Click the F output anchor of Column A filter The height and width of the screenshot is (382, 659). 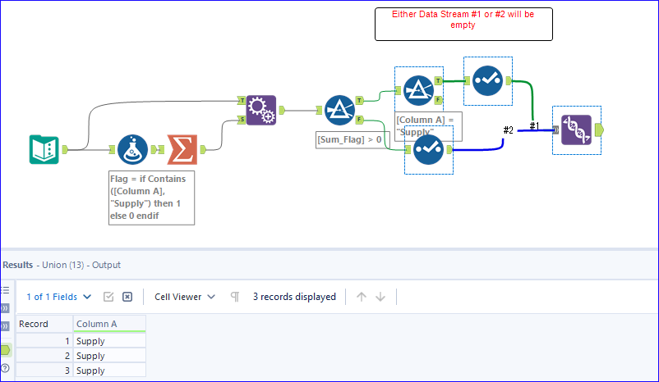[438, 100]
